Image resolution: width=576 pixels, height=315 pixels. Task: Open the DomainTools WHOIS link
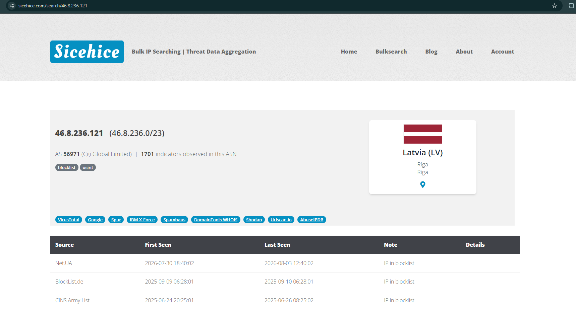tap(216, 220)
